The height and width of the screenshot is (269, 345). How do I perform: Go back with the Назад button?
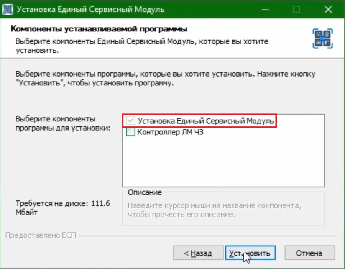coord(198,253)
